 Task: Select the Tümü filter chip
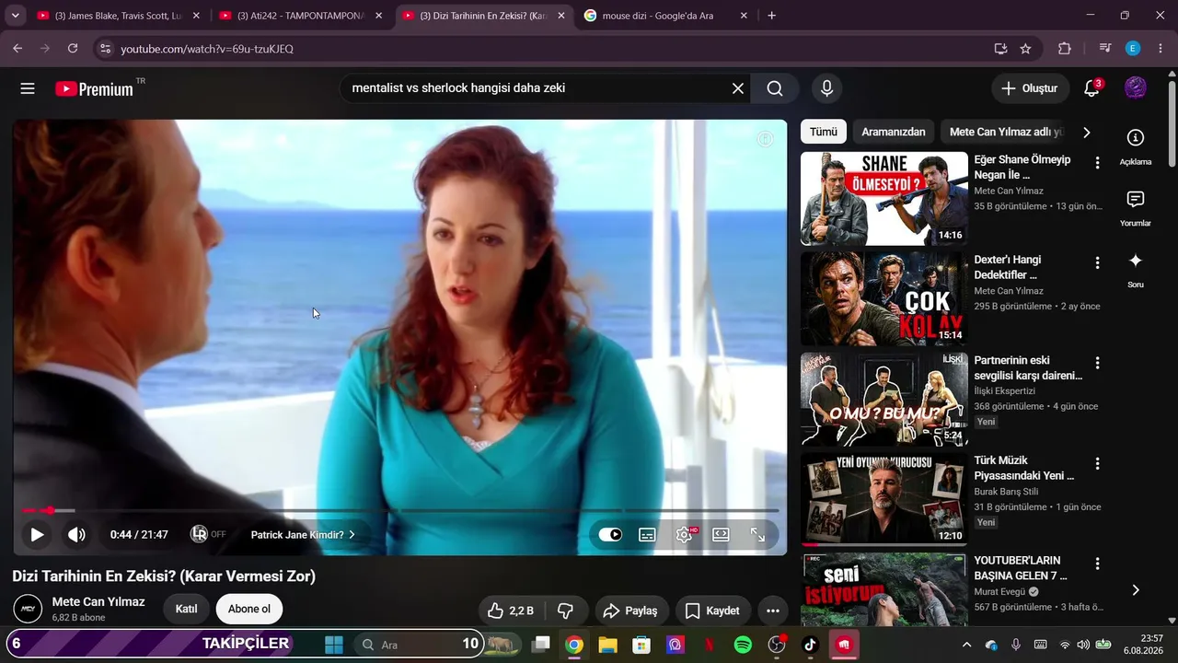pyautogui.click(x=824, y=132)
